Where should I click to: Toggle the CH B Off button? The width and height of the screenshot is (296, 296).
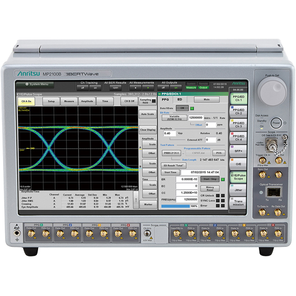129,101
